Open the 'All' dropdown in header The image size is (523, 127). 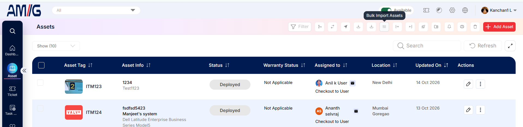(x=96, y=10)
